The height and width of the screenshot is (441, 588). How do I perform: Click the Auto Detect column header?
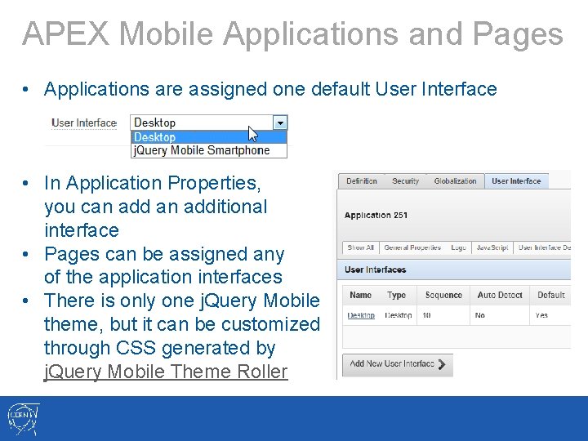click(x=500, y=295)
